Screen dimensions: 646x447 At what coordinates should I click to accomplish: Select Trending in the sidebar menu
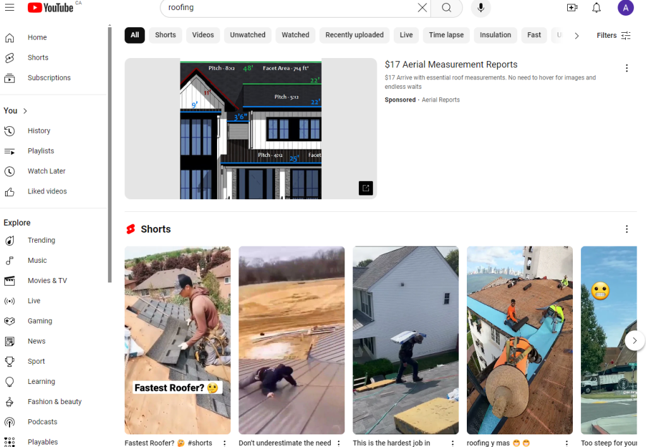[x=41, y=240]
